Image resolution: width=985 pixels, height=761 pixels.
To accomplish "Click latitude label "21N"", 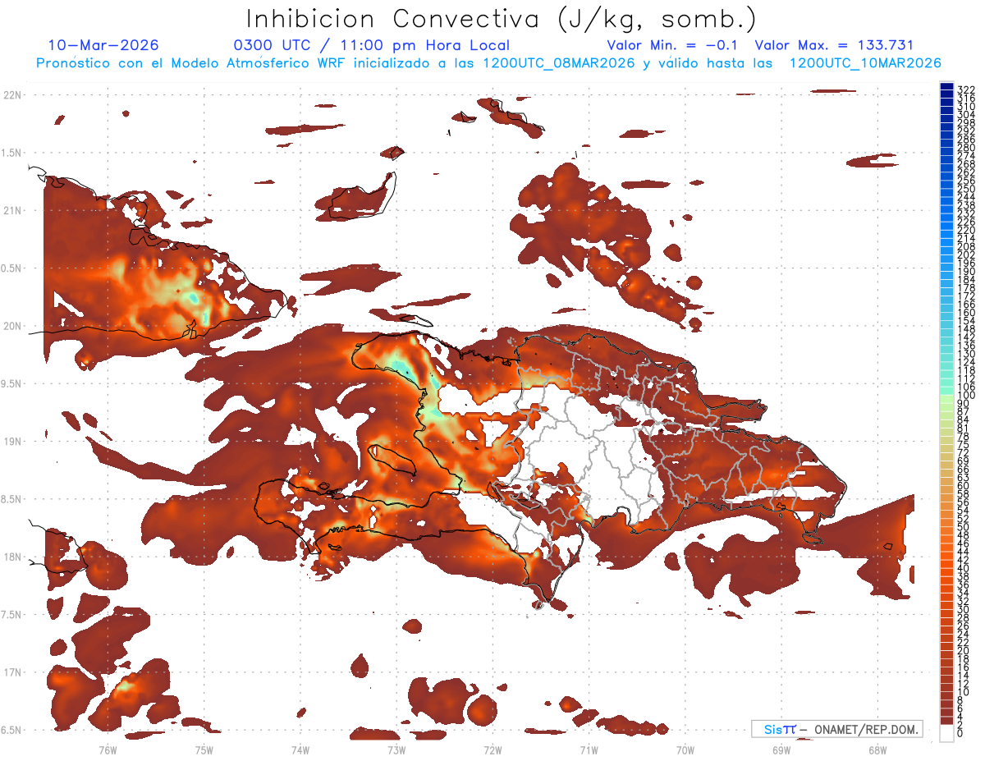I will coord(11,211).
